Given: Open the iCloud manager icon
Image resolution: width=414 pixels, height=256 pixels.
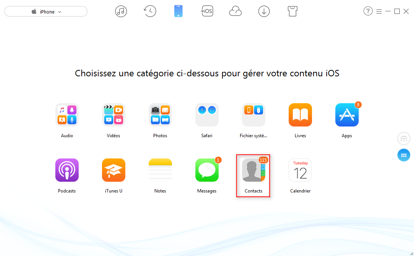Looking at the screenshot, I should [235, 11].
